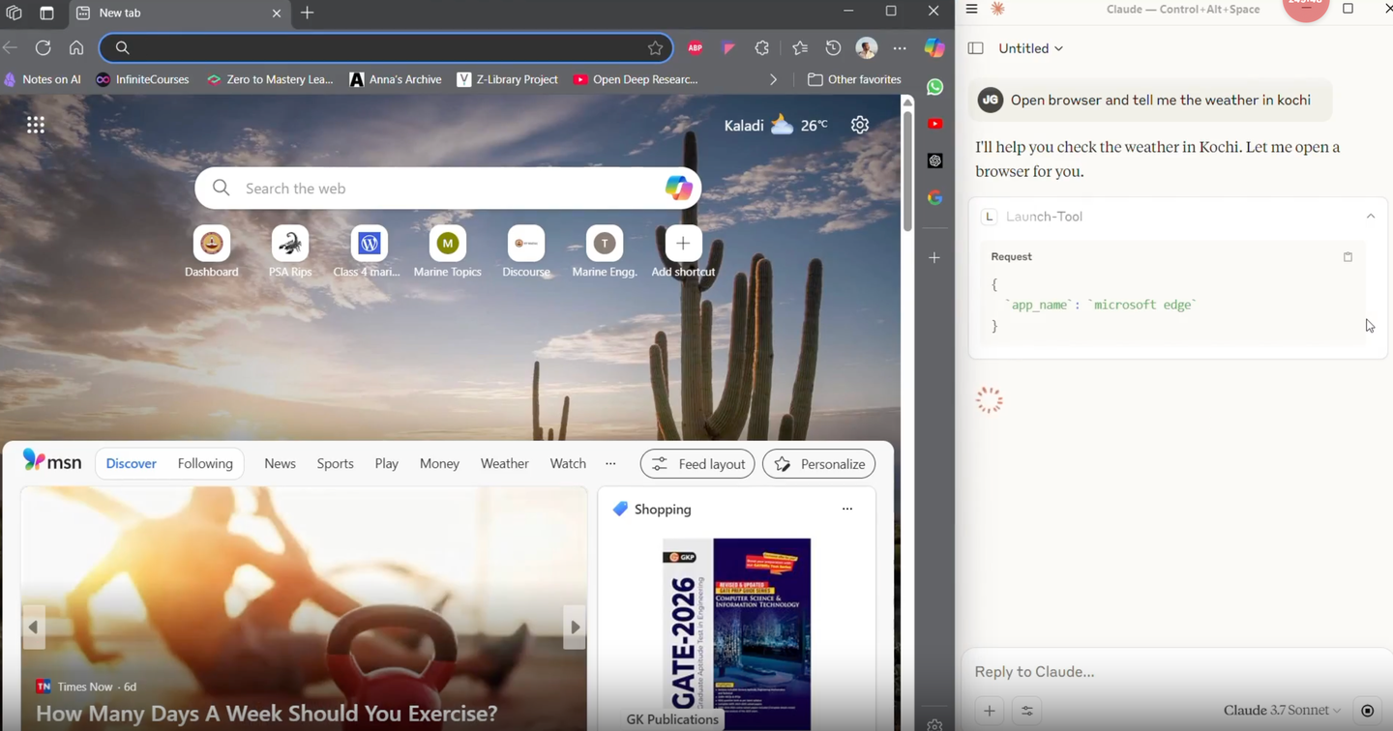Open the Edge extensions puzzle icon
1393x731 pixels.
(x=762, y=48)
